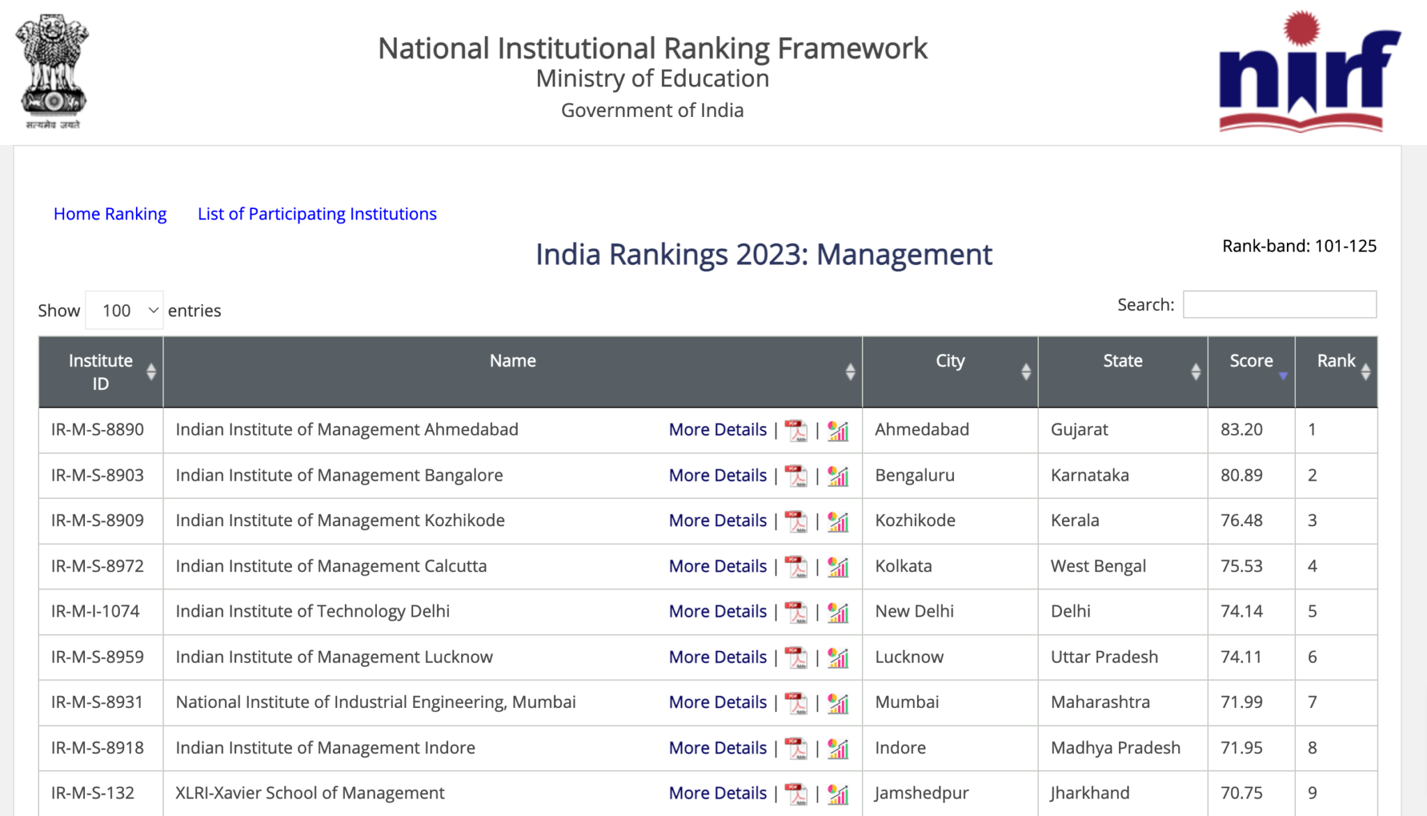Open More Details for IIM Indore
1427x816 pixels.
pos(718,748)
